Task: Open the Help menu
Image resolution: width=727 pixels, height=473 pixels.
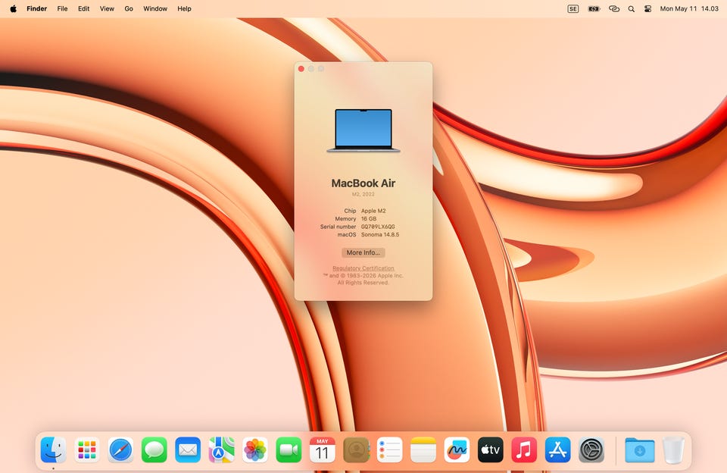Action: tap(184, 8)
